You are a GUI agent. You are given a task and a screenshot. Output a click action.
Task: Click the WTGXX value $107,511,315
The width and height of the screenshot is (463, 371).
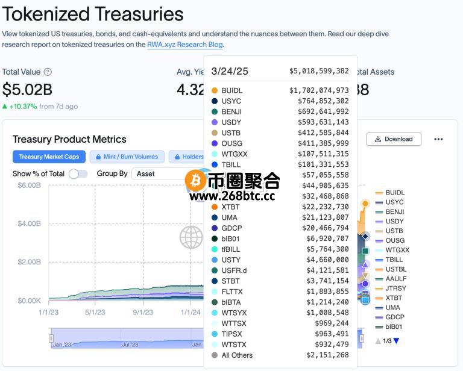[323, 154]
